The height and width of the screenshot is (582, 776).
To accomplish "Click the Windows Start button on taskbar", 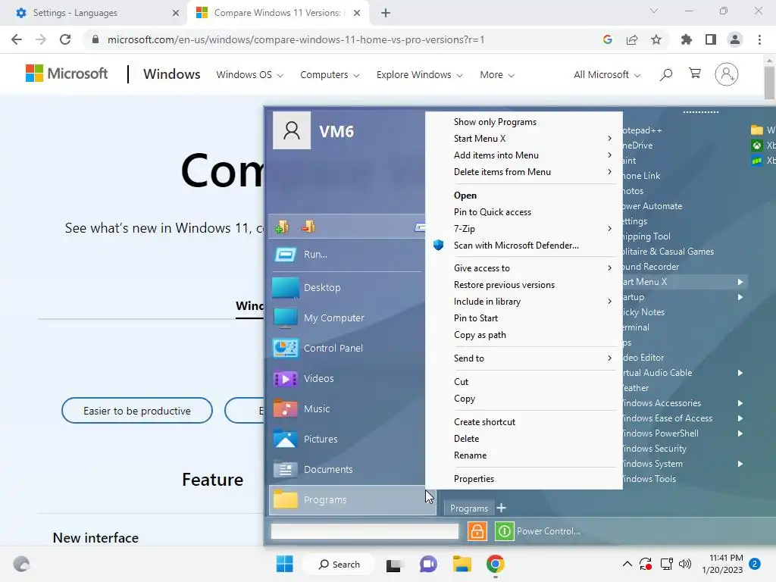I will click(x=285, y=564).
